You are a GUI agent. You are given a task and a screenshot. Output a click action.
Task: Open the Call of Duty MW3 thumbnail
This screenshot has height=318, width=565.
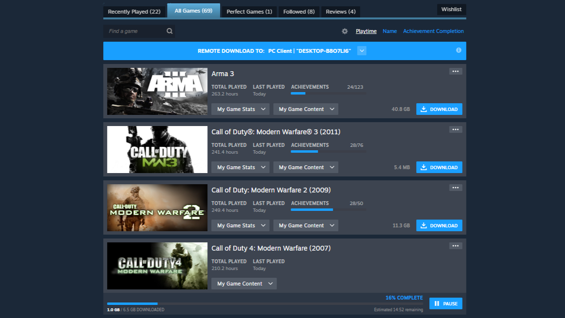pyautogui.click(x=157, y=150)
